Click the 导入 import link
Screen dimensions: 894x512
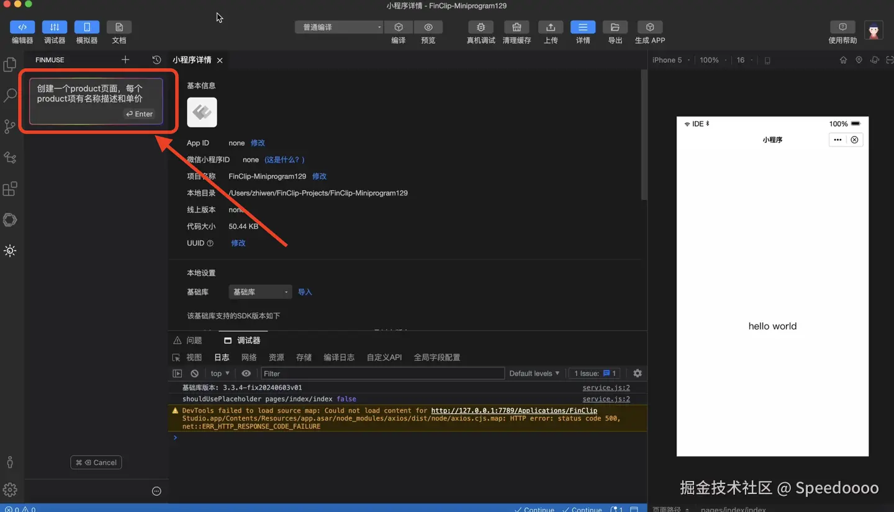(305, 292)
